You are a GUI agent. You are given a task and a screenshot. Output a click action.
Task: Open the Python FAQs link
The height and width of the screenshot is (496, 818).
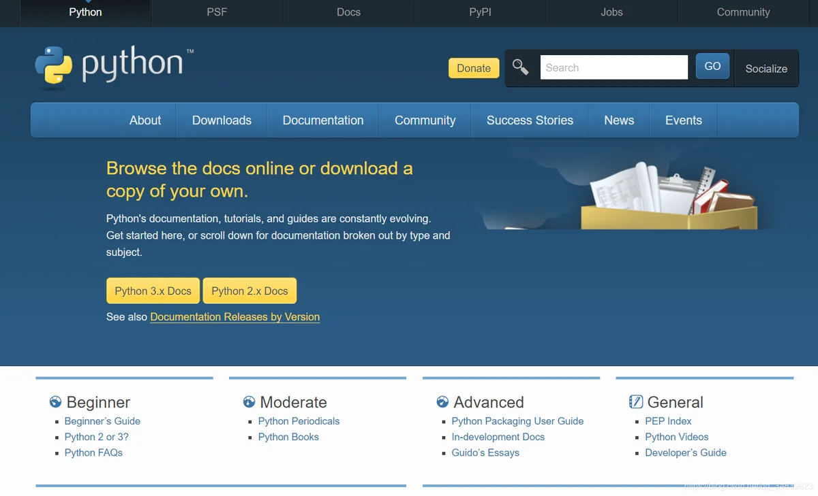93,452
